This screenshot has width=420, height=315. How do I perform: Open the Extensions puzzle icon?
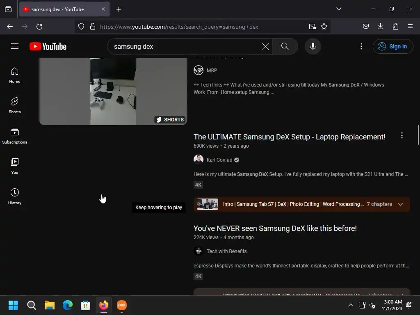coord(395,26)
